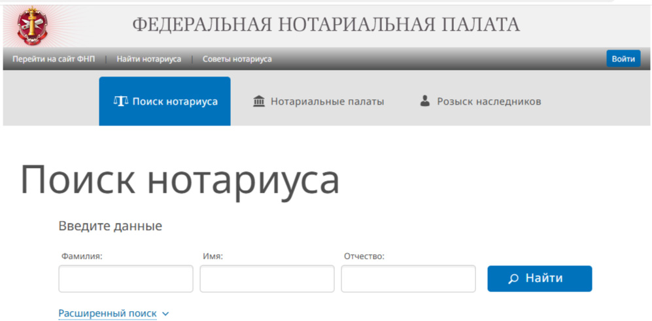
Task: Click the magnifier icon in Найти button
Action: (513, 279)
